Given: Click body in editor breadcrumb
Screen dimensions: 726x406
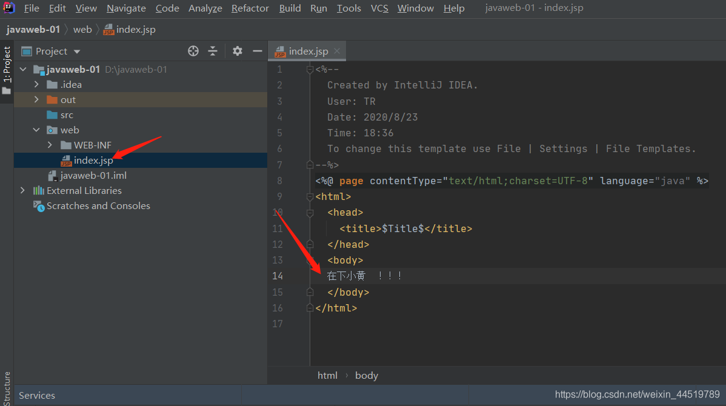Looking at the screenshot, I should tap(367, 376).
